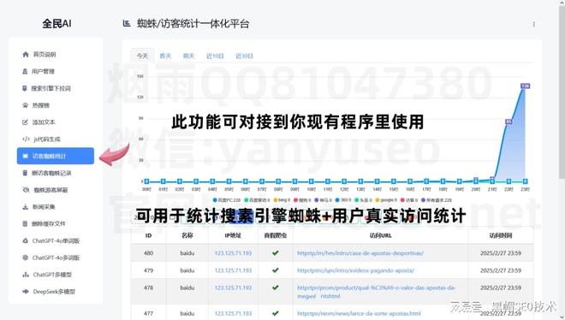Toggle 头条 legend series
The height and width of the screenshot is (320, 565).
pos(363,200)
